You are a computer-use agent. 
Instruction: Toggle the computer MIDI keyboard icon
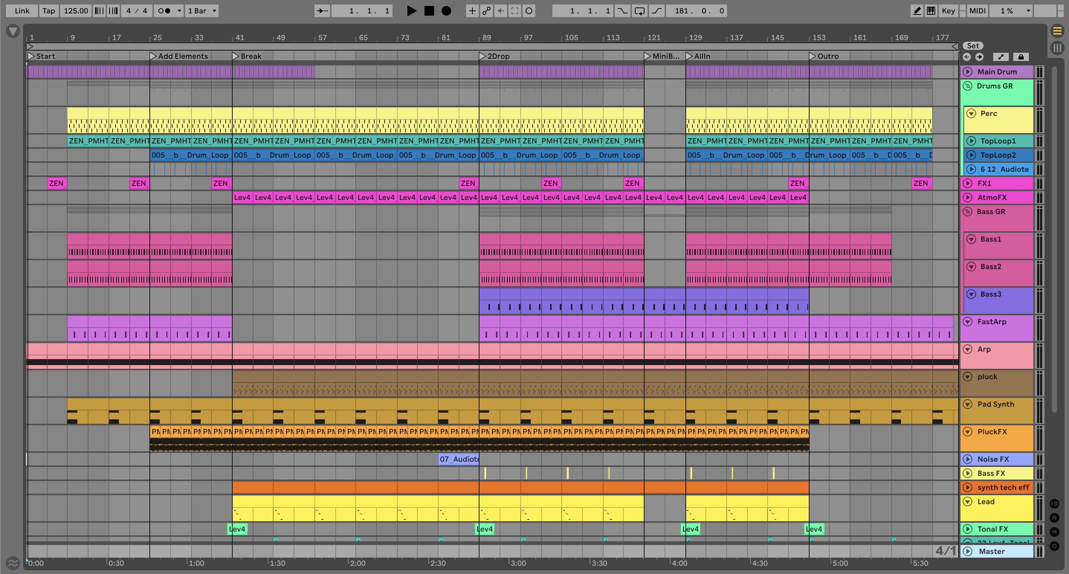931,11
